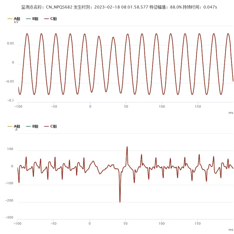This screenshot has width=234, height=234.
Task: Toggle C相 label in the current chart legend
Action: coord(54,126)
